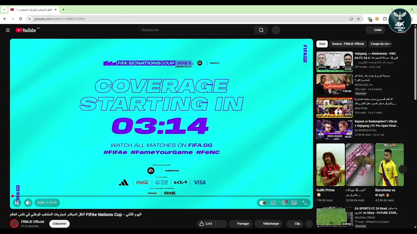
Task: Open the tab search dropdown arrow
Action: (4, 10)
